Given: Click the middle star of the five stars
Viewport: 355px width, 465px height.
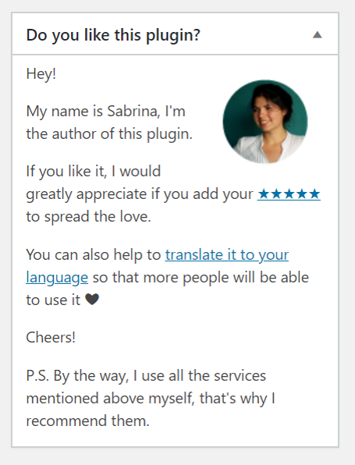Looking at the screenshot, I should coord(289,194).
